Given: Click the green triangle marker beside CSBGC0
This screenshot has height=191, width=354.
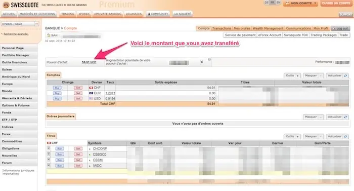Looking at the screenshot, I should pyautogui.click(x=90, y=155).
